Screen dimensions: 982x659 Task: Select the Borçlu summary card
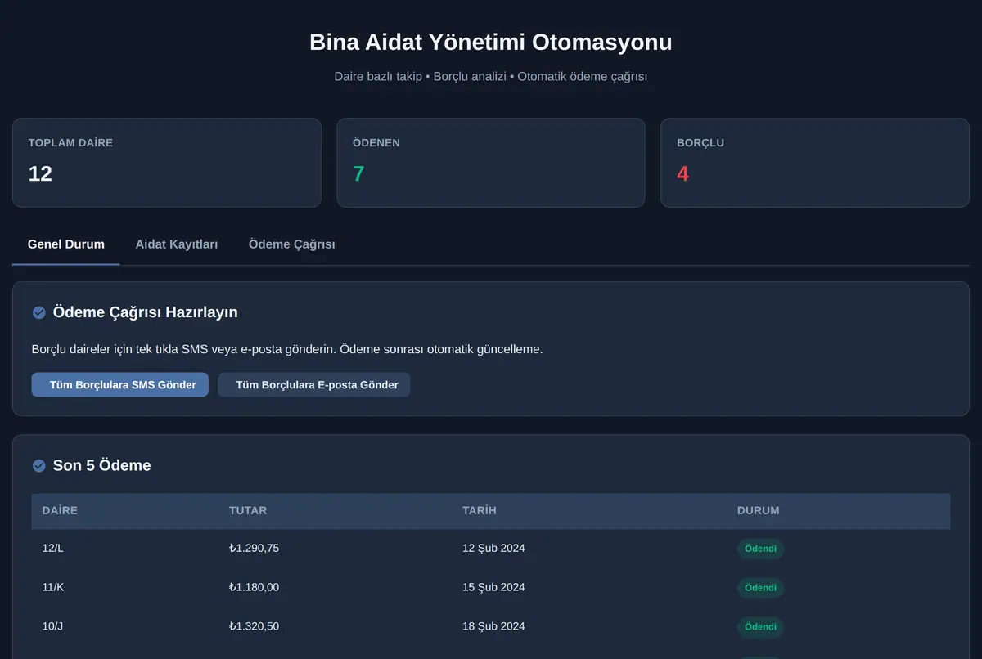[x=815, y=163]
